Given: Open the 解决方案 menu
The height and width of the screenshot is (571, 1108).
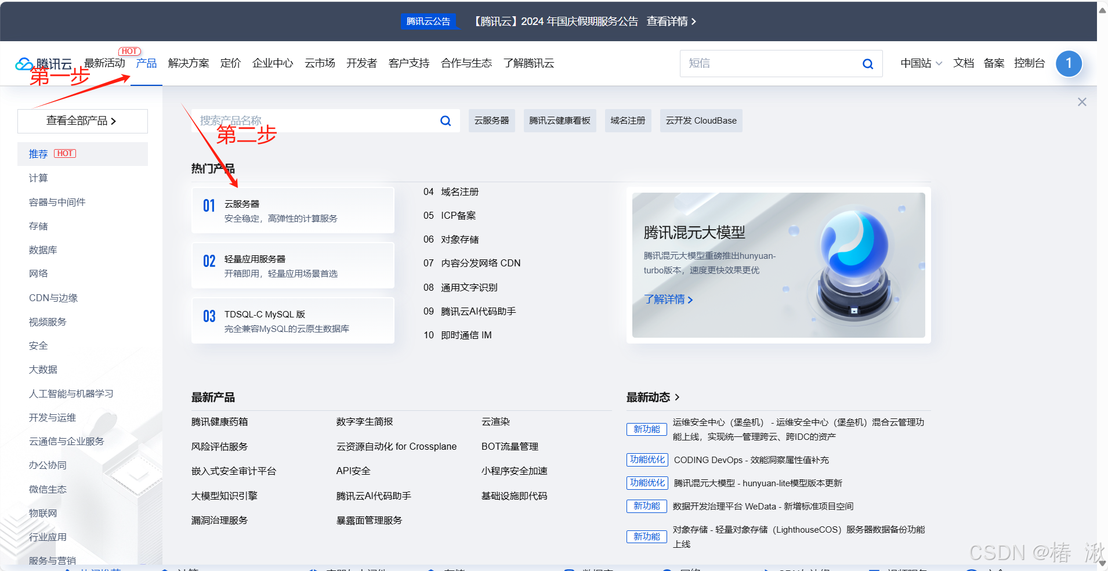Looking at the screenshot, I should [189, 63].
